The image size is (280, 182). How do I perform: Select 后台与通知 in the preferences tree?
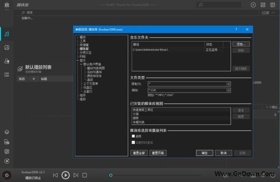pos(94,72)
